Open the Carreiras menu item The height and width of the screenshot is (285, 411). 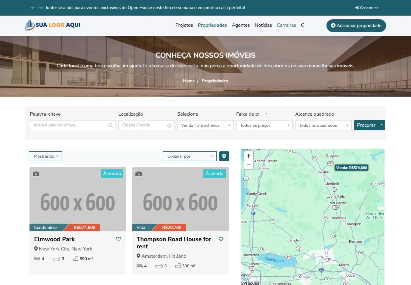coord(286,25)
